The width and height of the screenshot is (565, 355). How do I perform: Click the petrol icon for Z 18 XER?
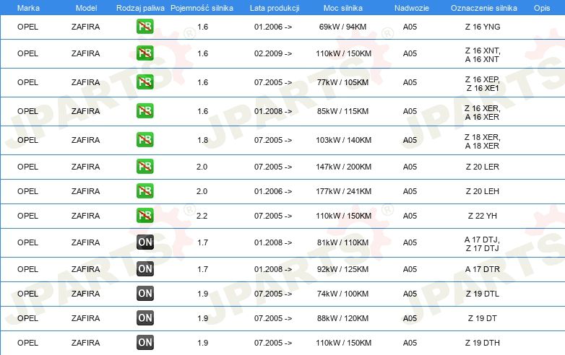pyautogui.click(x=145, y=140)
